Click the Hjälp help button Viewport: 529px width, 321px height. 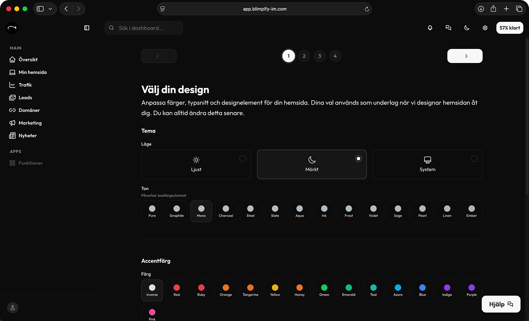[501, 304]
